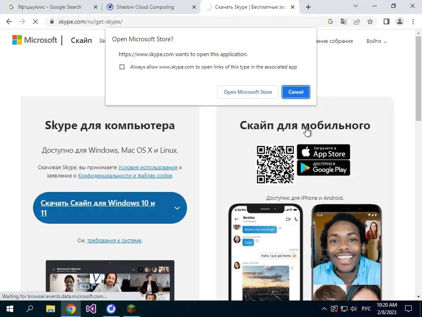
Task: Close the Скачать Skype tab
Action: click(293, 7)
